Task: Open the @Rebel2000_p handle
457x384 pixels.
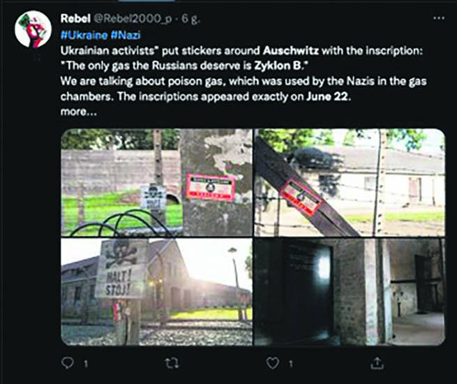Action: [133, 19]
